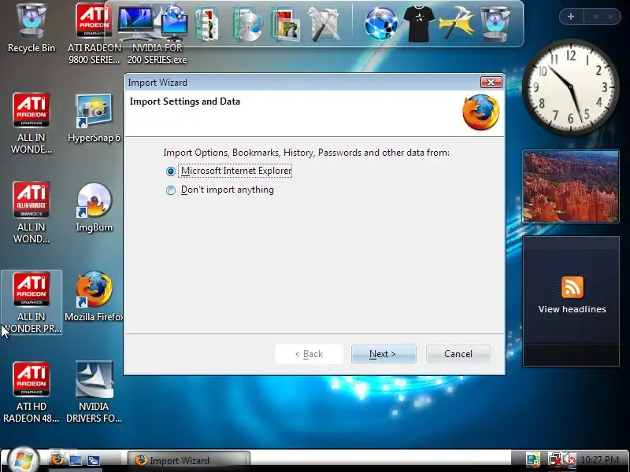Click the Firefox logo in Import Wizard header
The width and height of the screenshot is (630, 472).
(481, 112)
